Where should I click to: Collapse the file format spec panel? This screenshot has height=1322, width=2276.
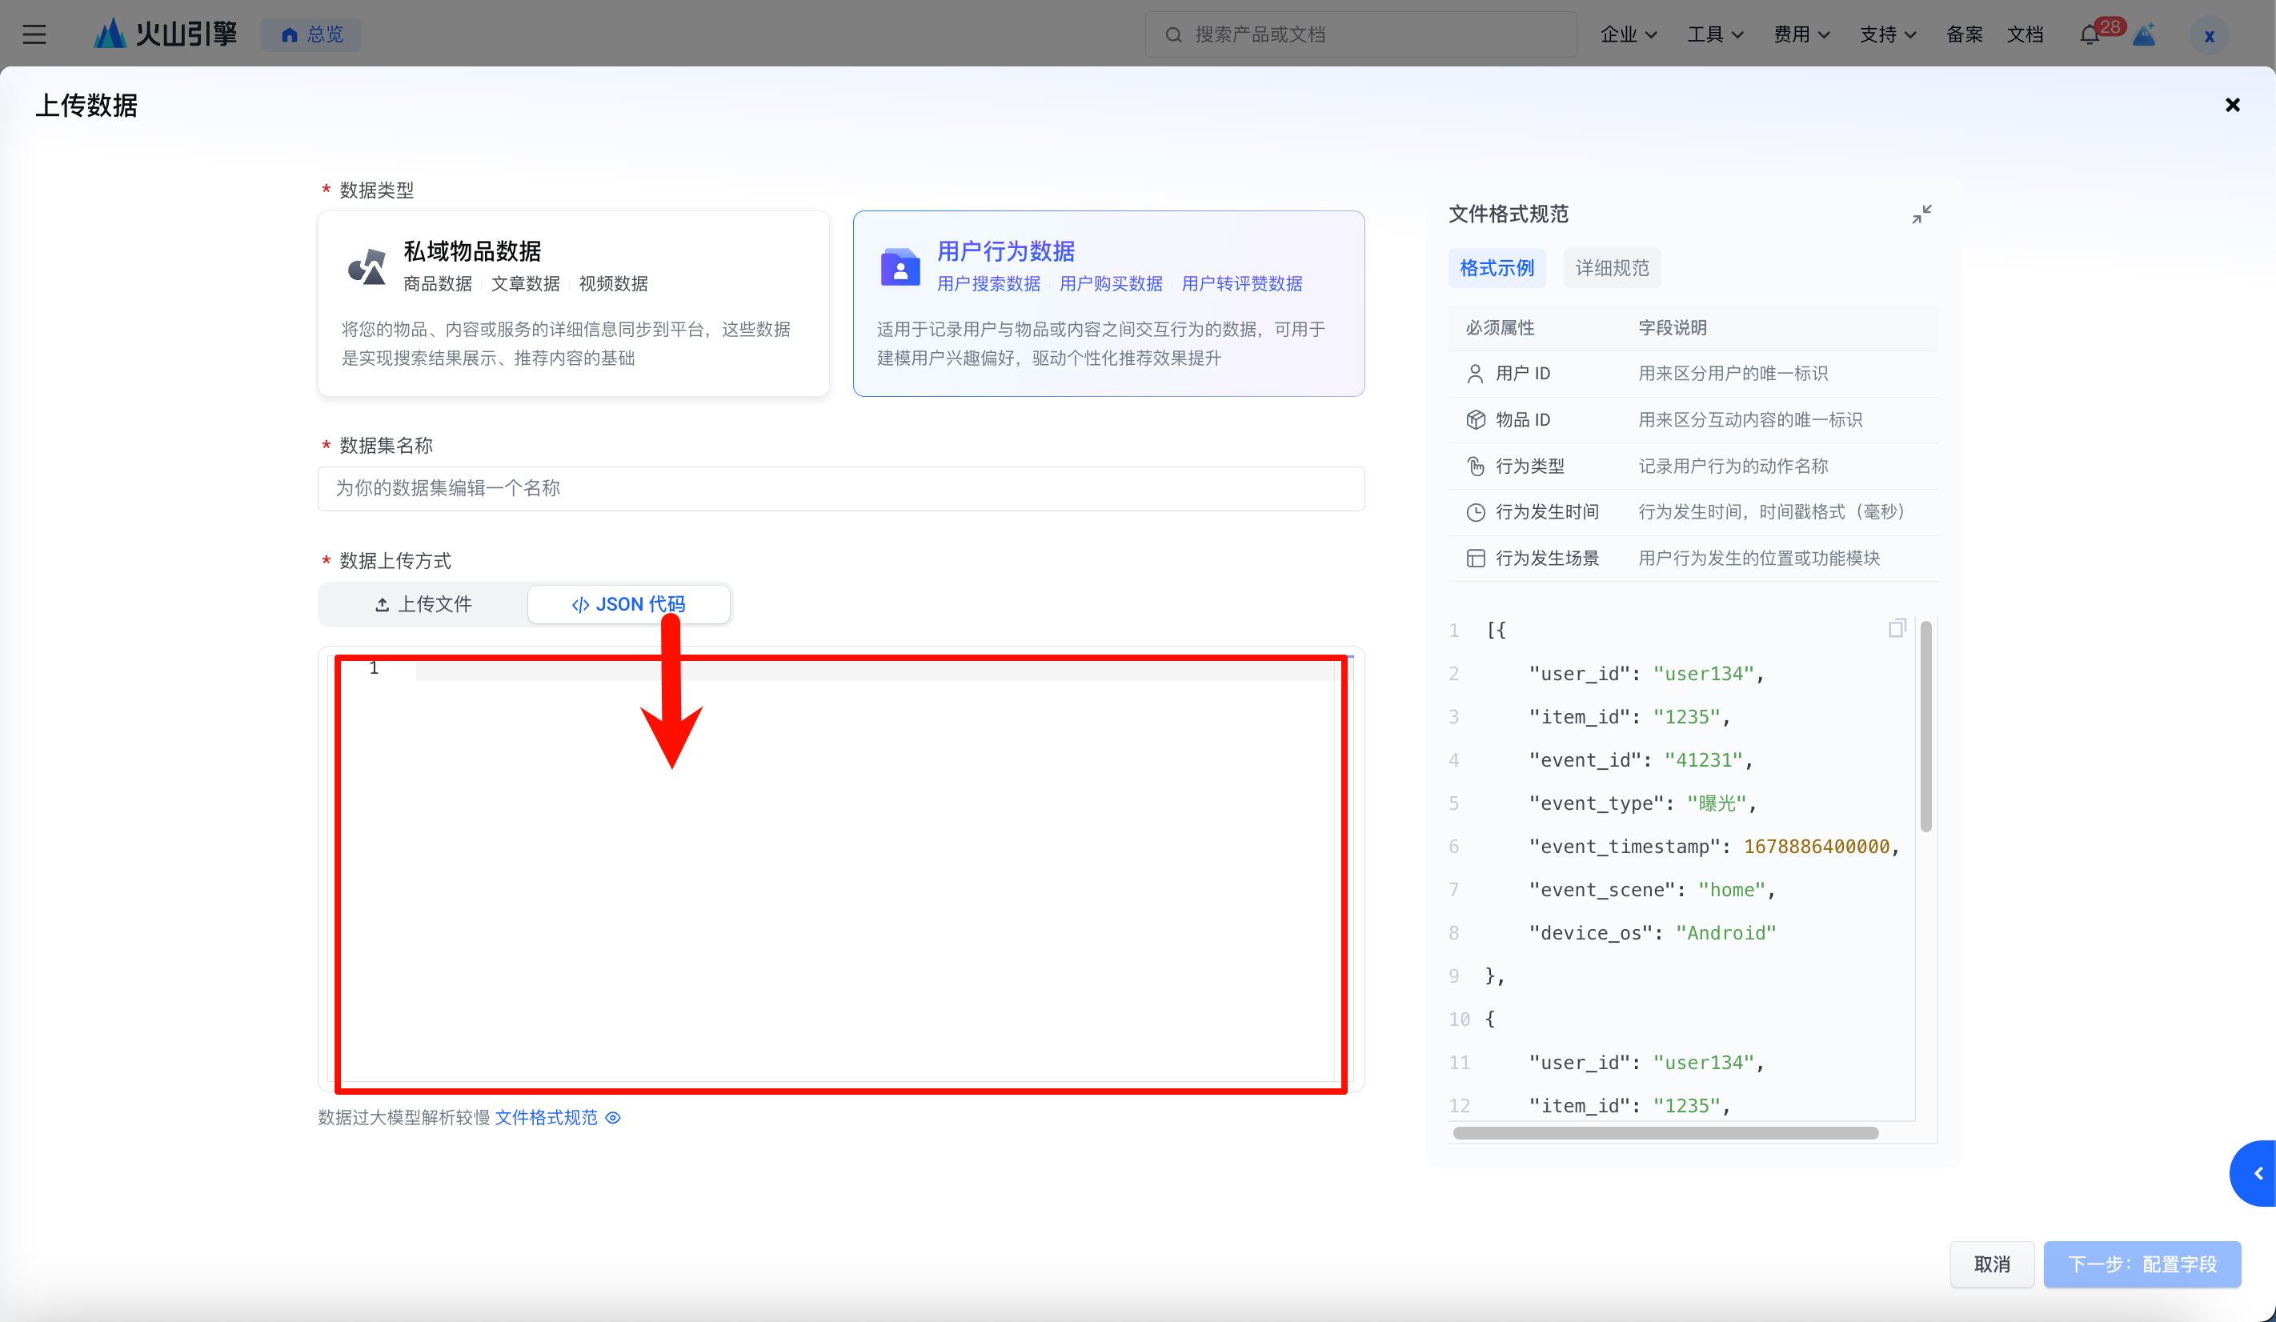click(1921, 214)
